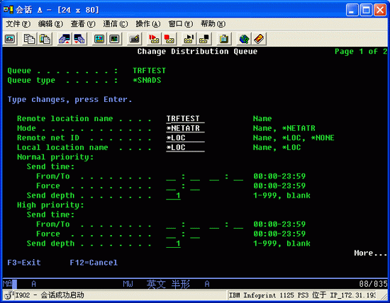Click the F3=Exit function key text
The image size is (390, 303).
point(24,263)
